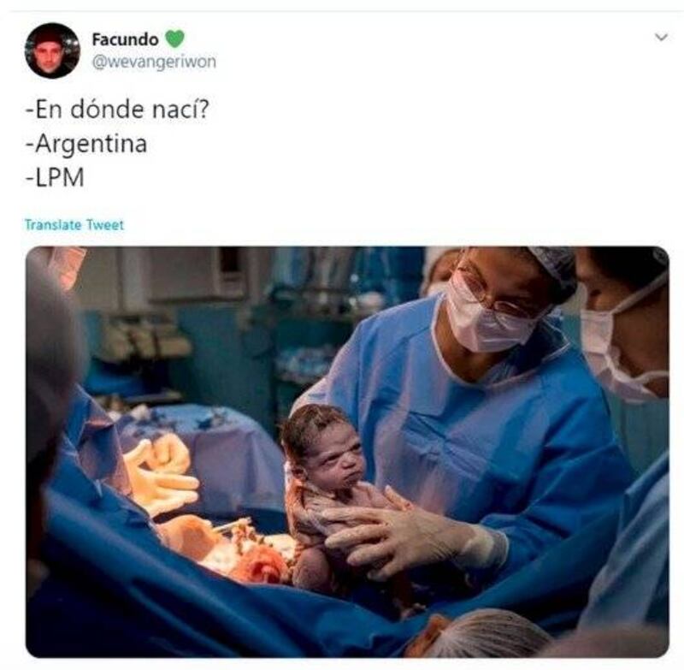Click the Facundo display name
The width and height of the screenshot is (684, 670).
coord(125,39)
